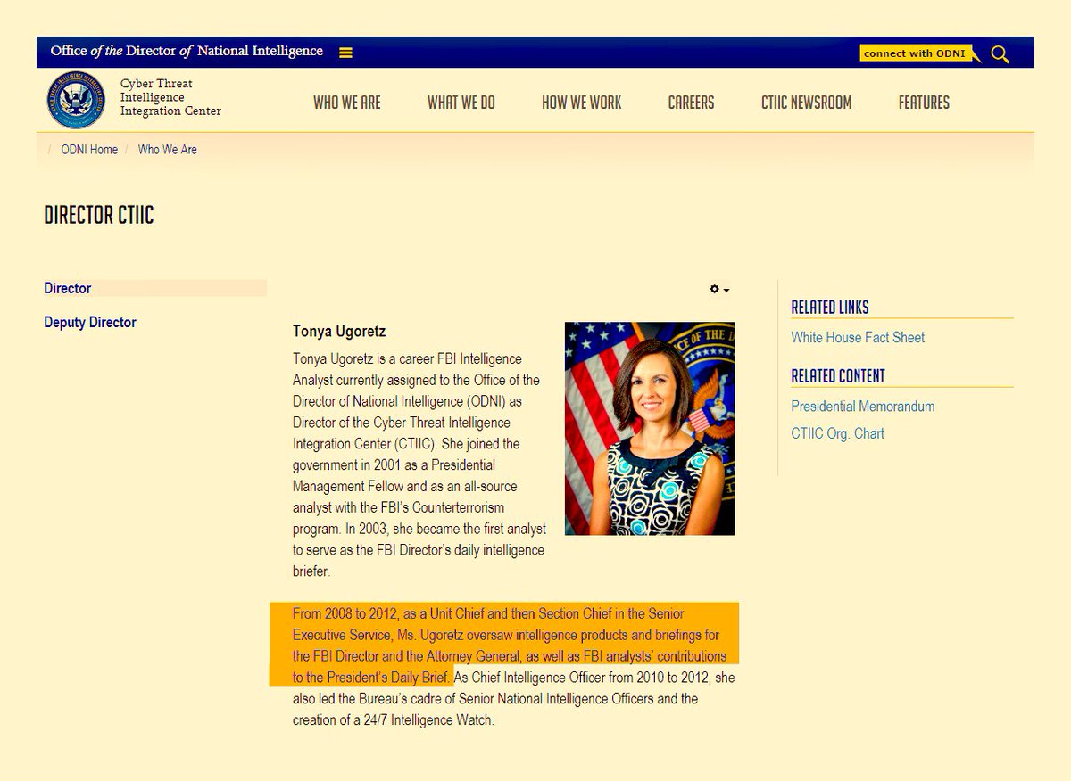Click the Tonya Ugoretz portrait photo
The width and height of the screenshot is (1071, 781).
click(x=650, y=428)
